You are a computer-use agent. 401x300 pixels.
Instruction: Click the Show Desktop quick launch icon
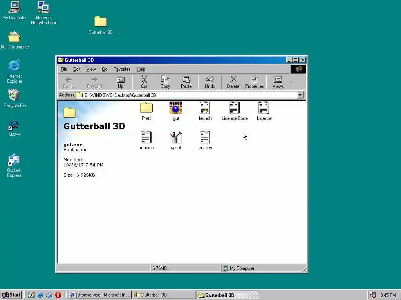pyautogui.click(x=31, y=295)
